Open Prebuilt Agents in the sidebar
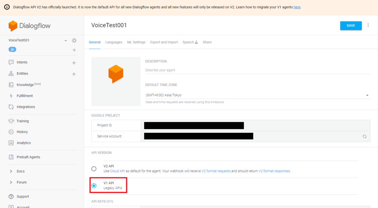 (28, 157)
